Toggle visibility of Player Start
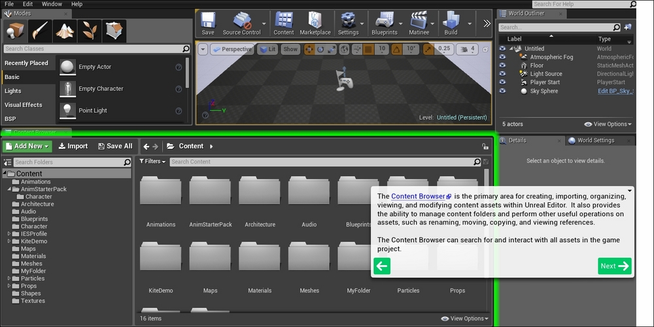Screen dimensions: 654x327 pos(502,82)
